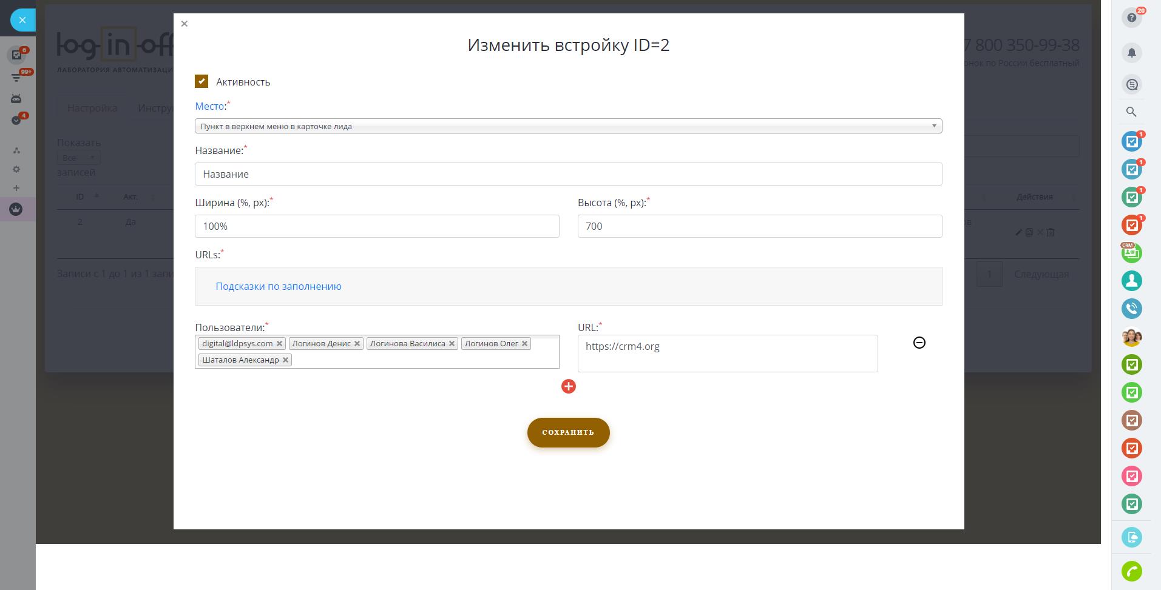This screenshot has height=590, width=1161.
Task: Click the Название text field
Action: [568, 174]
